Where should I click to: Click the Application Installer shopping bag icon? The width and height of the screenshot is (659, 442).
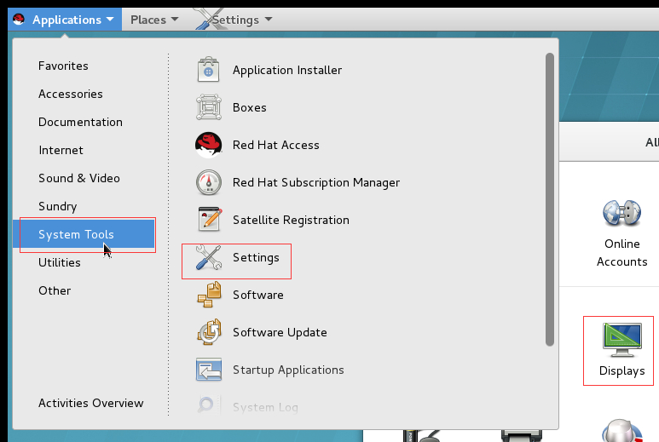tap(209, 70)
